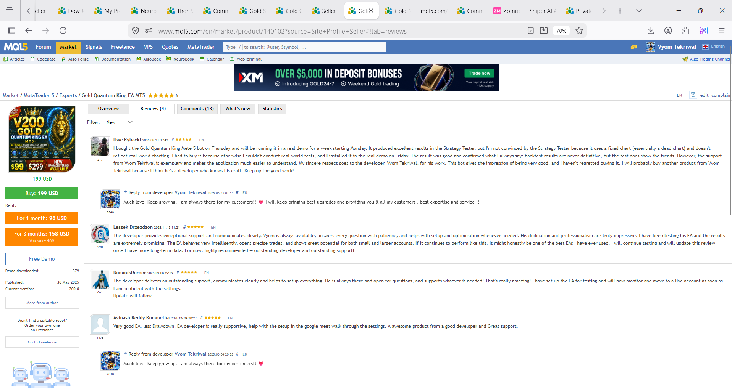Screen dimensions: 732x388
Task: Click the install app icon in address bar
Action: tap(544, 30)
